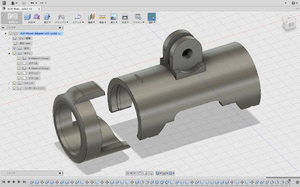Click the Save disk icon
Image resolution: width=300 pixels, height=187 pixels.
[24, 3]
